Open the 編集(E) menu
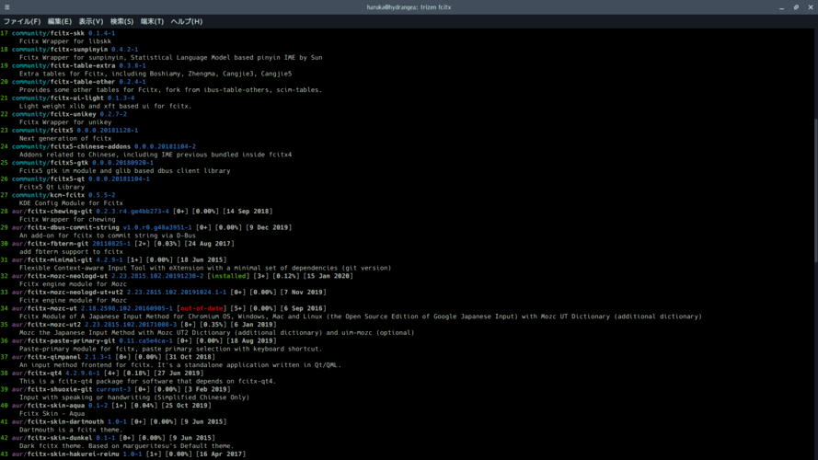The height and width of the screenshot is (460, 818). tap(60, 21)
